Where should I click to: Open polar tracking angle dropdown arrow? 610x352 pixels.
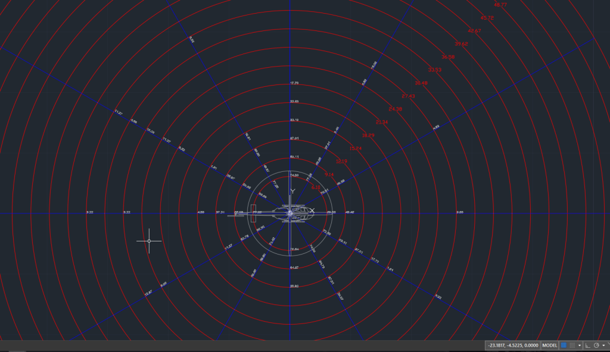pos(603,345)
